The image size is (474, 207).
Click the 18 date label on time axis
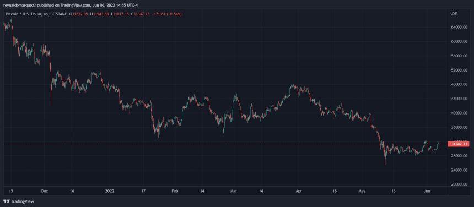[x=335, y=191]
